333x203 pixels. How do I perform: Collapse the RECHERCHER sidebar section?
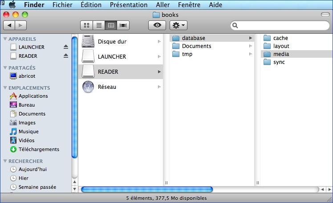point(5,161)
